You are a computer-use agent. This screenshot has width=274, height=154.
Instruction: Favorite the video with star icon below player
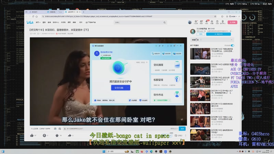[x=57, y=135]
